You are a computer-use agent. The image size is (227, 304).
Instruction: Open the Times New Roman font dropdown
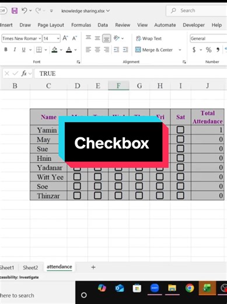click(40, 39)
